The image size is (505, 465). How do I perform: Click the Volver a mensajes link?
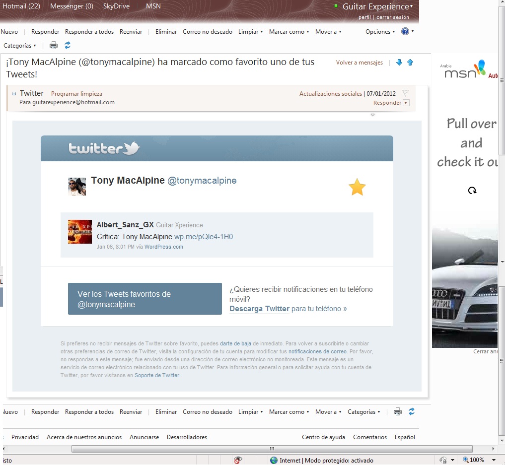(360, 63)
